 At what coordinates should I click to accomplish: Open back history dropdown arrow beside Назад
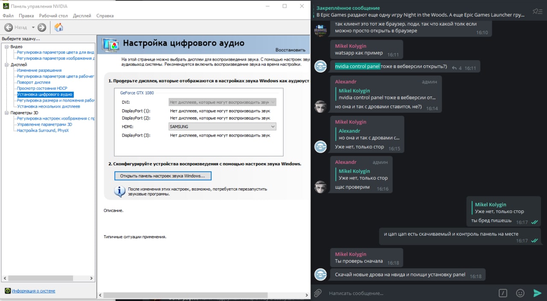tap(33, 27)
